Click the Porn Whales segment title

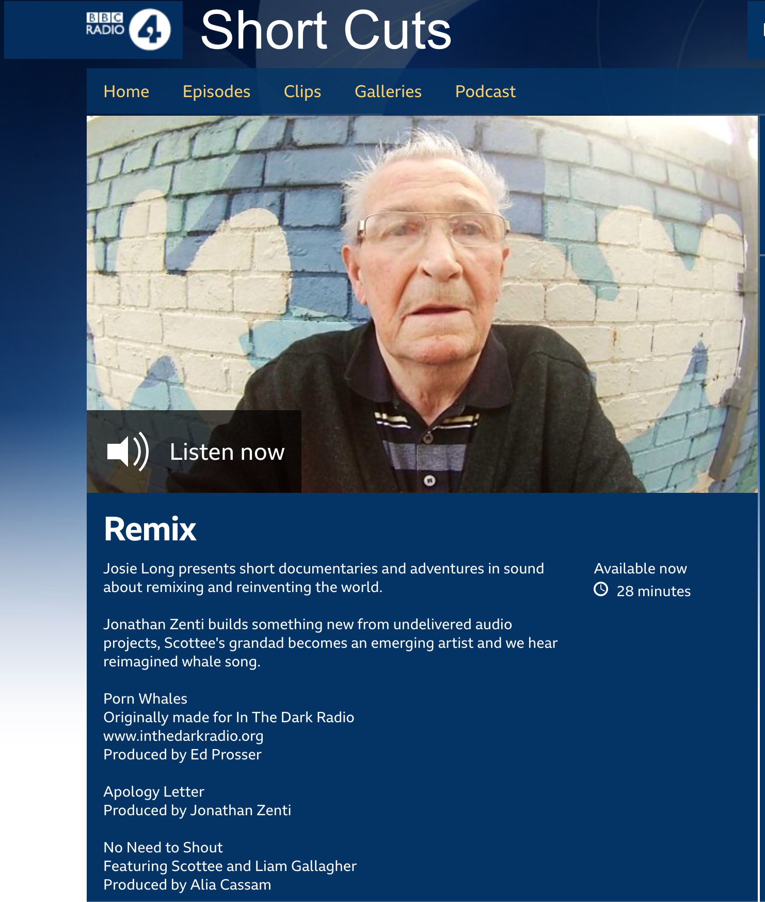pyautogui.click(x=146, y=698)
